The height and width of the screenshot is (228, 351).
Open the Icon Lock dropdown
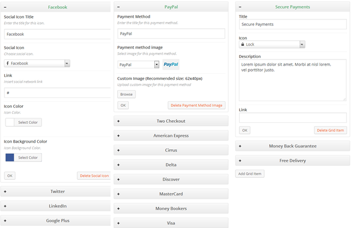[272, 45]
